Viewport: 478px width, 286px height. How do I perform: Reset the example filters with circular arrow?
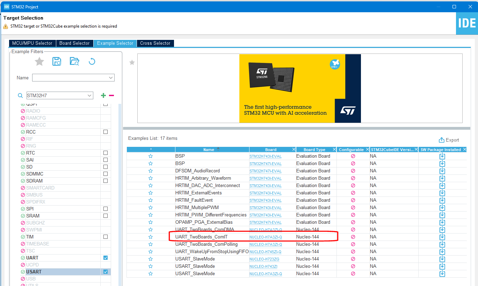point(92,61)
